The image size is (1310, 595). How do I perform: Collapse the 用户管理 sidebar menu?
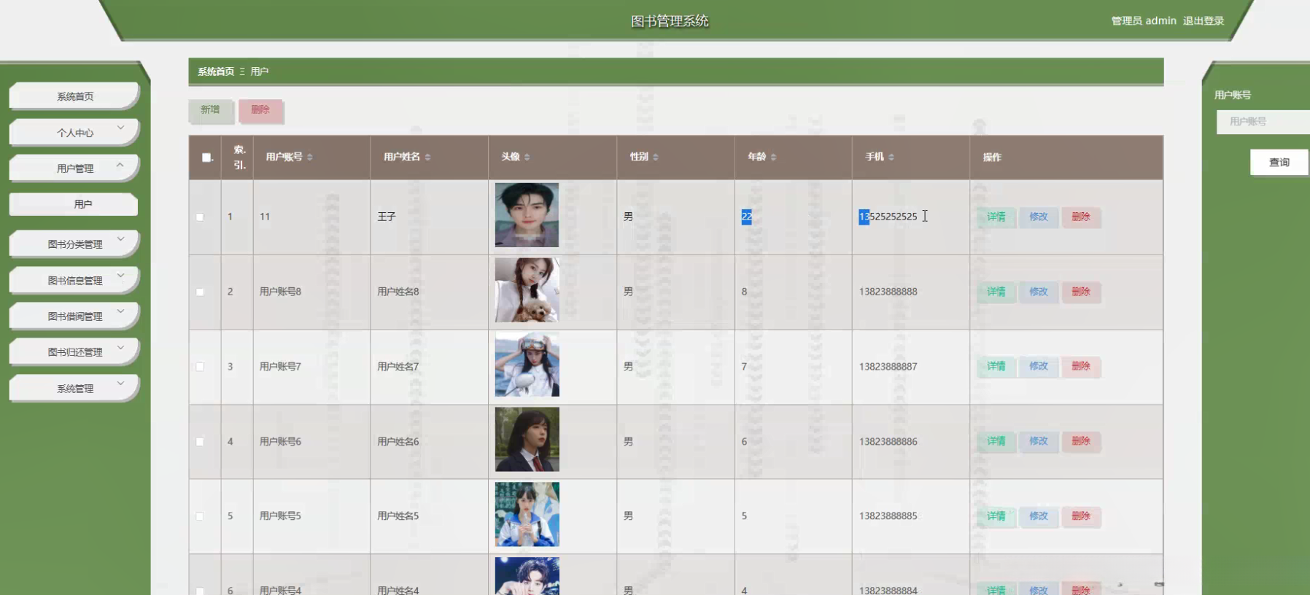coord(74,168)
